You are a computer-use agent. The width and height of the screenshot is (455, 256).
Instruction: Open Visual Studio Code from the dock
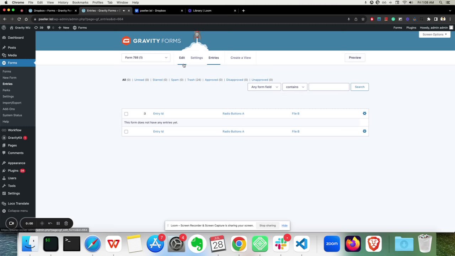pyautogui.click(x=301, y=244)
